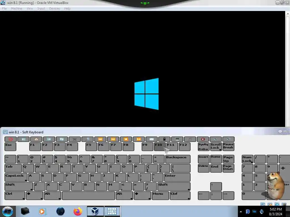This screenshot has width=290, height=217.
Task: Click the down arrow key
Action: pyautogui.click(x=216, y=196)
